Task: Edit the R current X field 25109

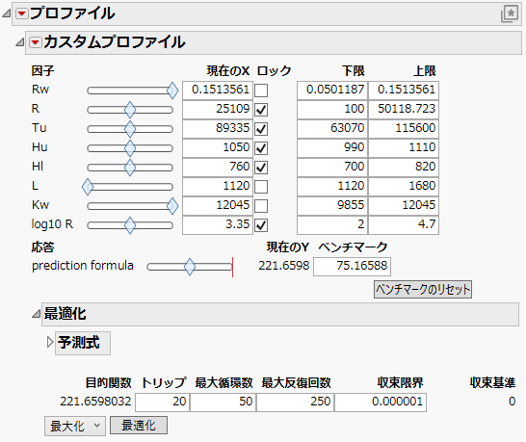Action: 218,110
